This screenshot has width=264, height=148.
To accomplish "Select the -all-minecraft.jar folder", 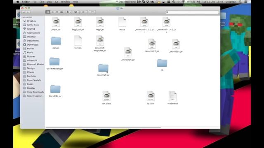I will 54,62.
